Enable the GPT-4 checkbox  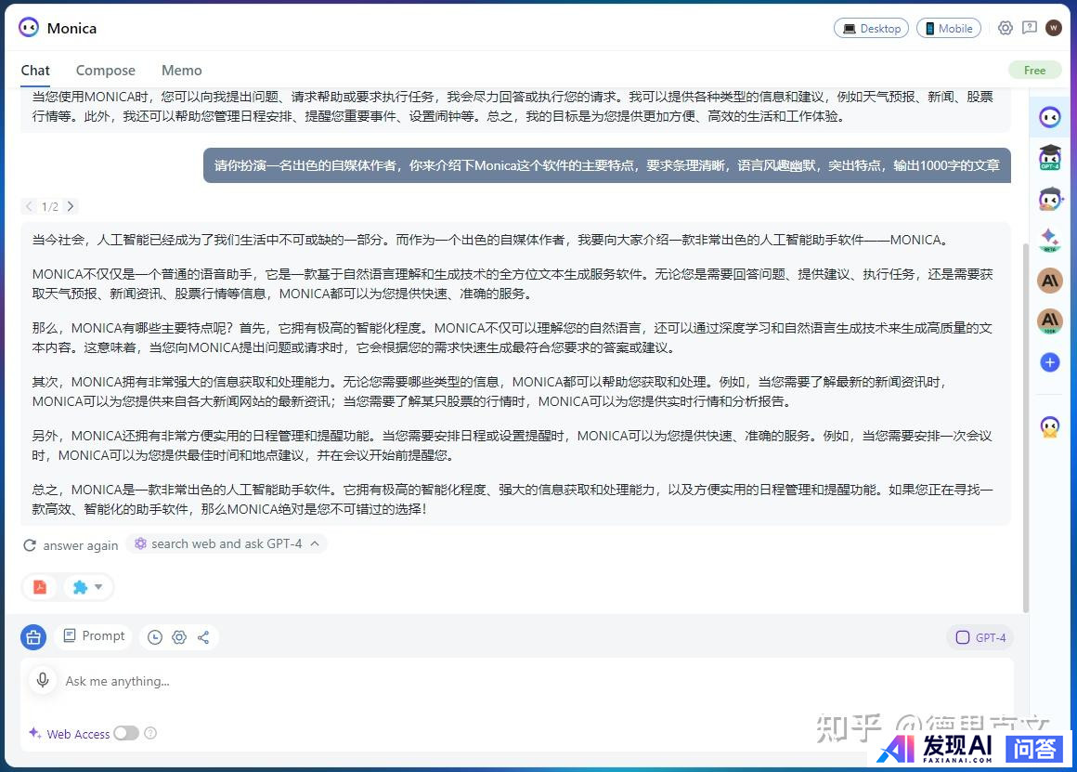tap(963, 637)
